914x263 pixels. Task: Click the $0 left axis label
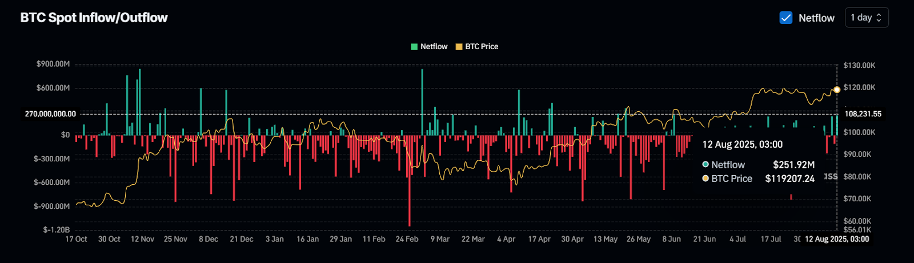point(66,135)
